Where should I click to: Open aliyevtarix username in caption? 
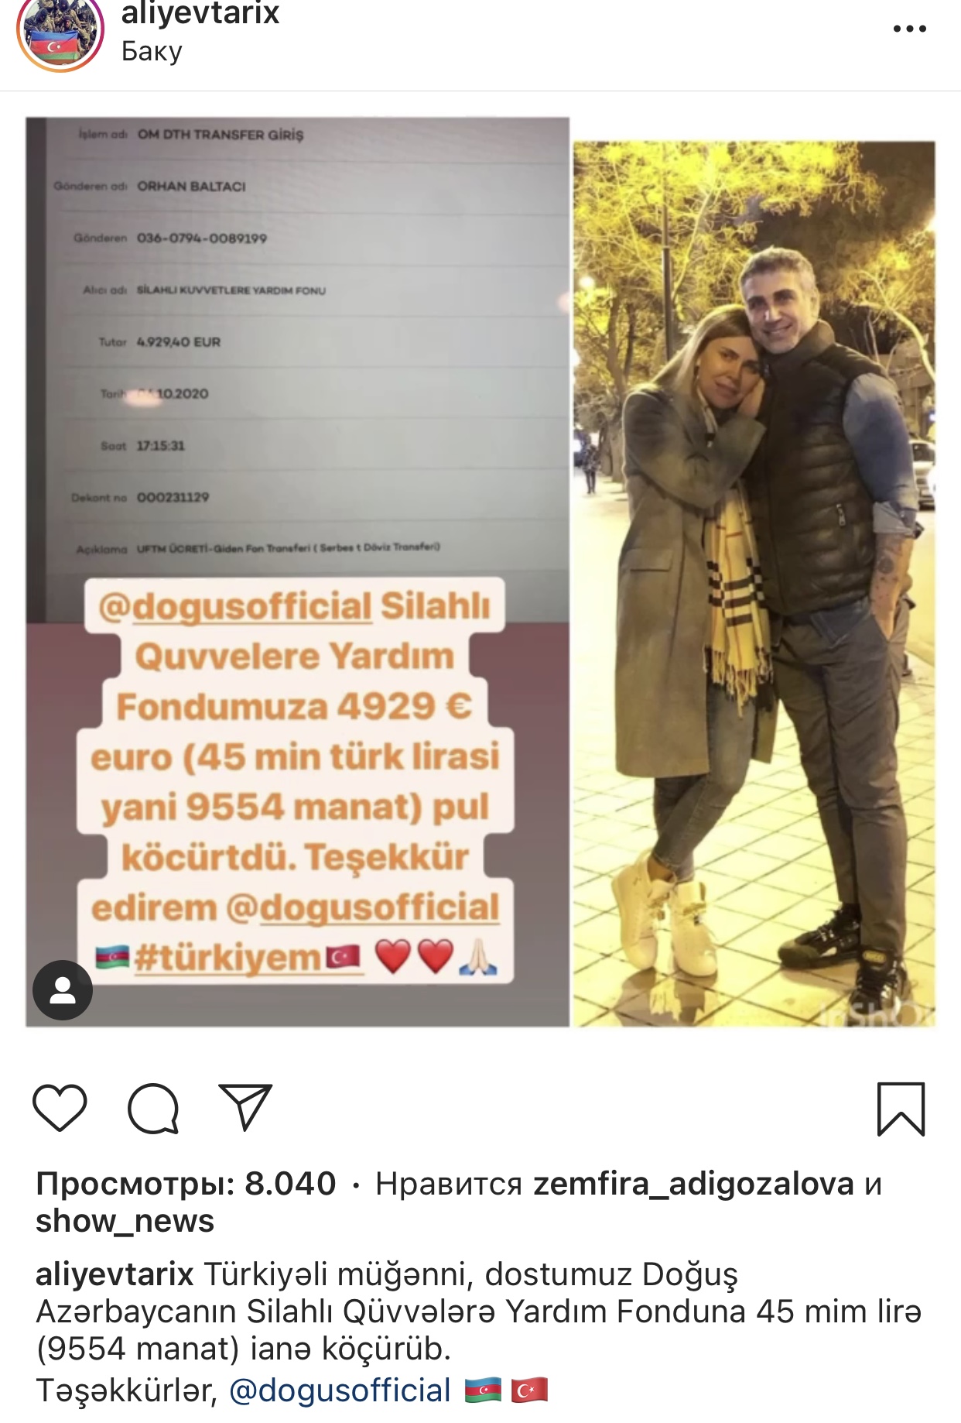[115, 1274]
